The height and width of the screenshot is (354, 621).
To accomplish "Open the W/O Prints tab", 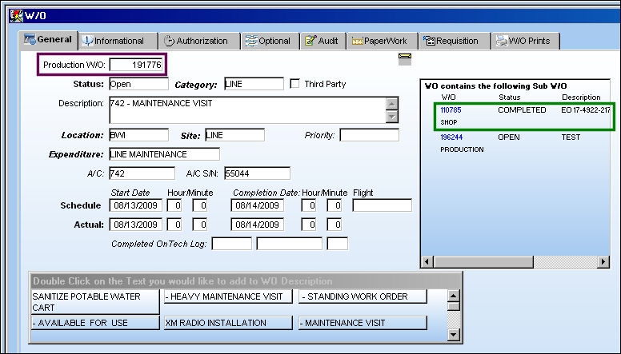I will point(526,41).
